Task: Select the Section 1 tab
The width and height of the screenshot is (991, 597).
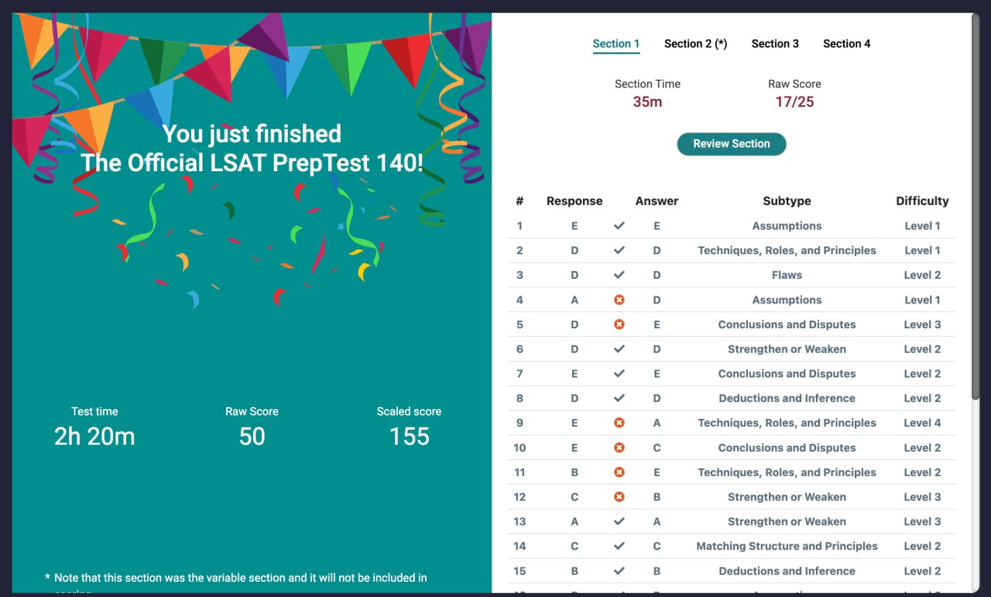Action: [x=616, y=44]
